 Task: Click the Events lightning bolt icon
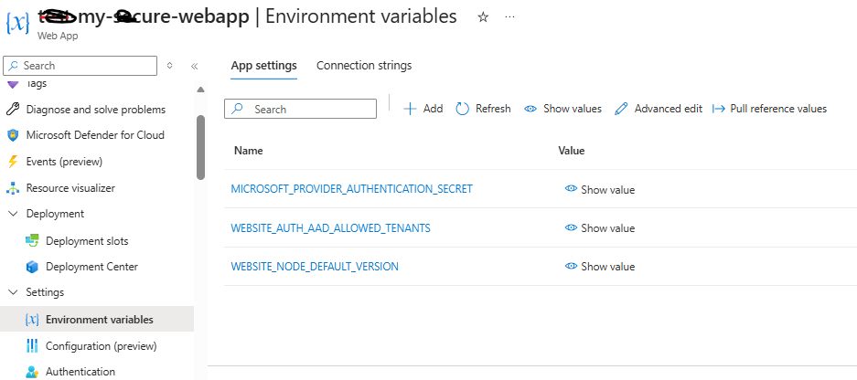(13, 162)
